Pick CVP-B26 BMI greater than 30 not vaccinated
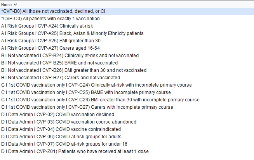Viewport: 254px width, 160px height. (x=74, y=70)
